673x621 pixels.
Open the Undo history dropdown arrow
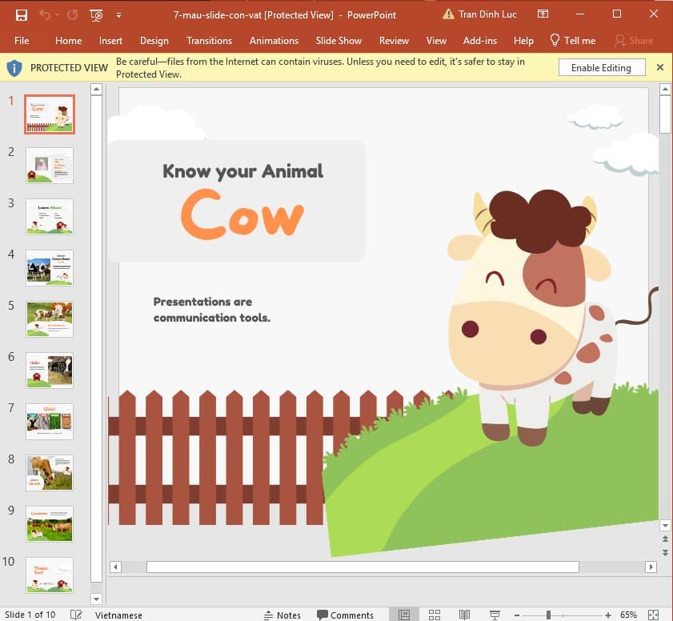click(56, 14)
